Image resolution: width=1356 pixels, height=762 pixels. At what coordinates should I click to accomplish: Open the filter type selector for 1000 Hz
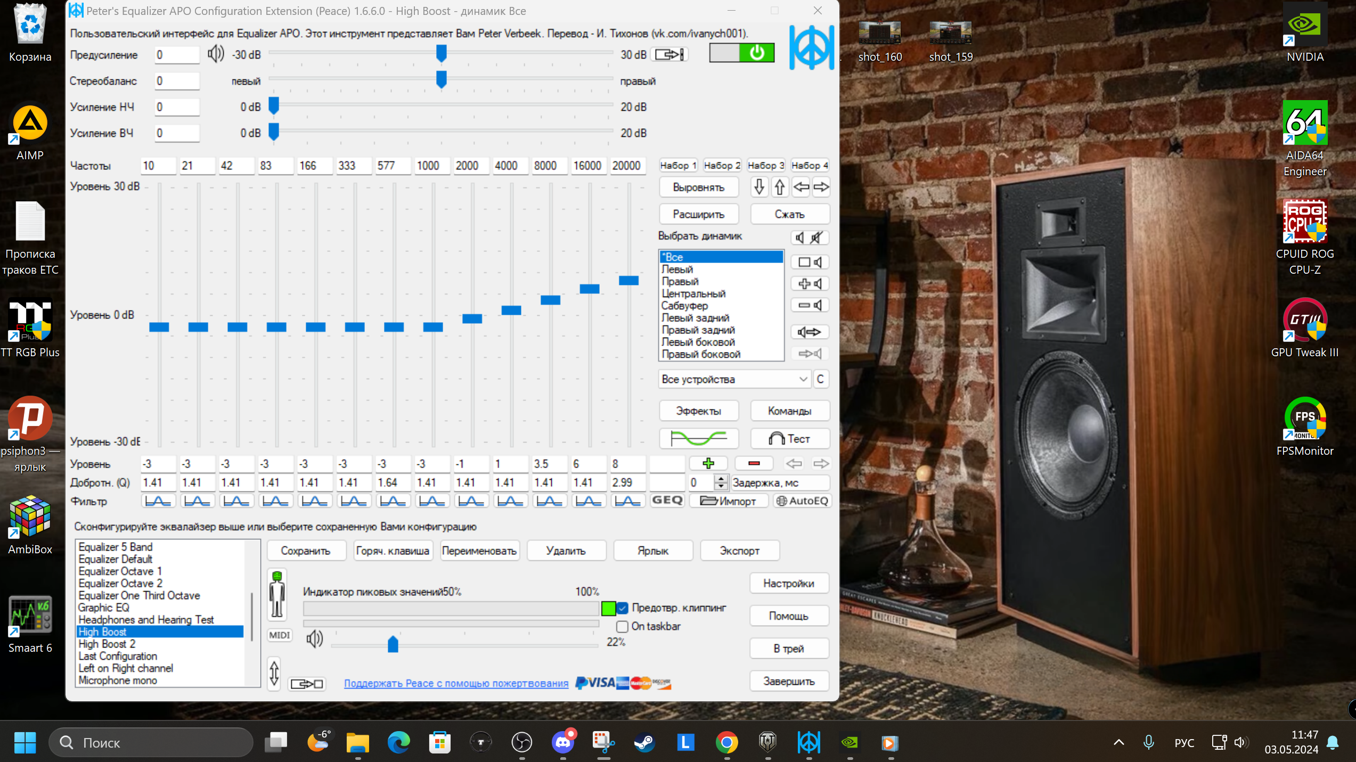tap(432, 501)
